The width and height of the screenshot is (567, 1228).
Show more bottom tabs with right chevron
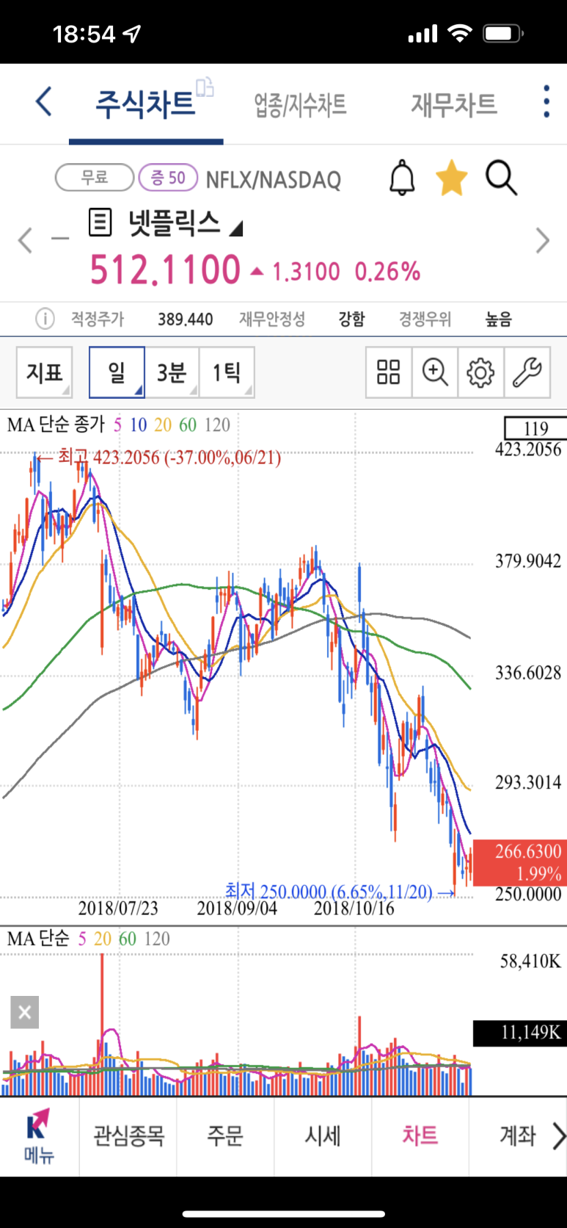[x=559, y=1136]
